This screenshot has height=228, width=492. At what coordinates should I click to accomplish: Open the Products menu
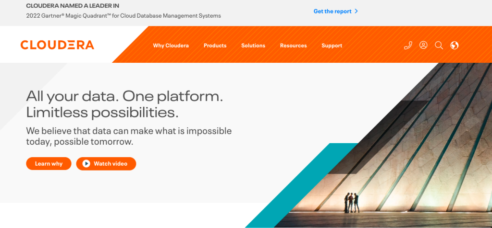click(215, 46)
